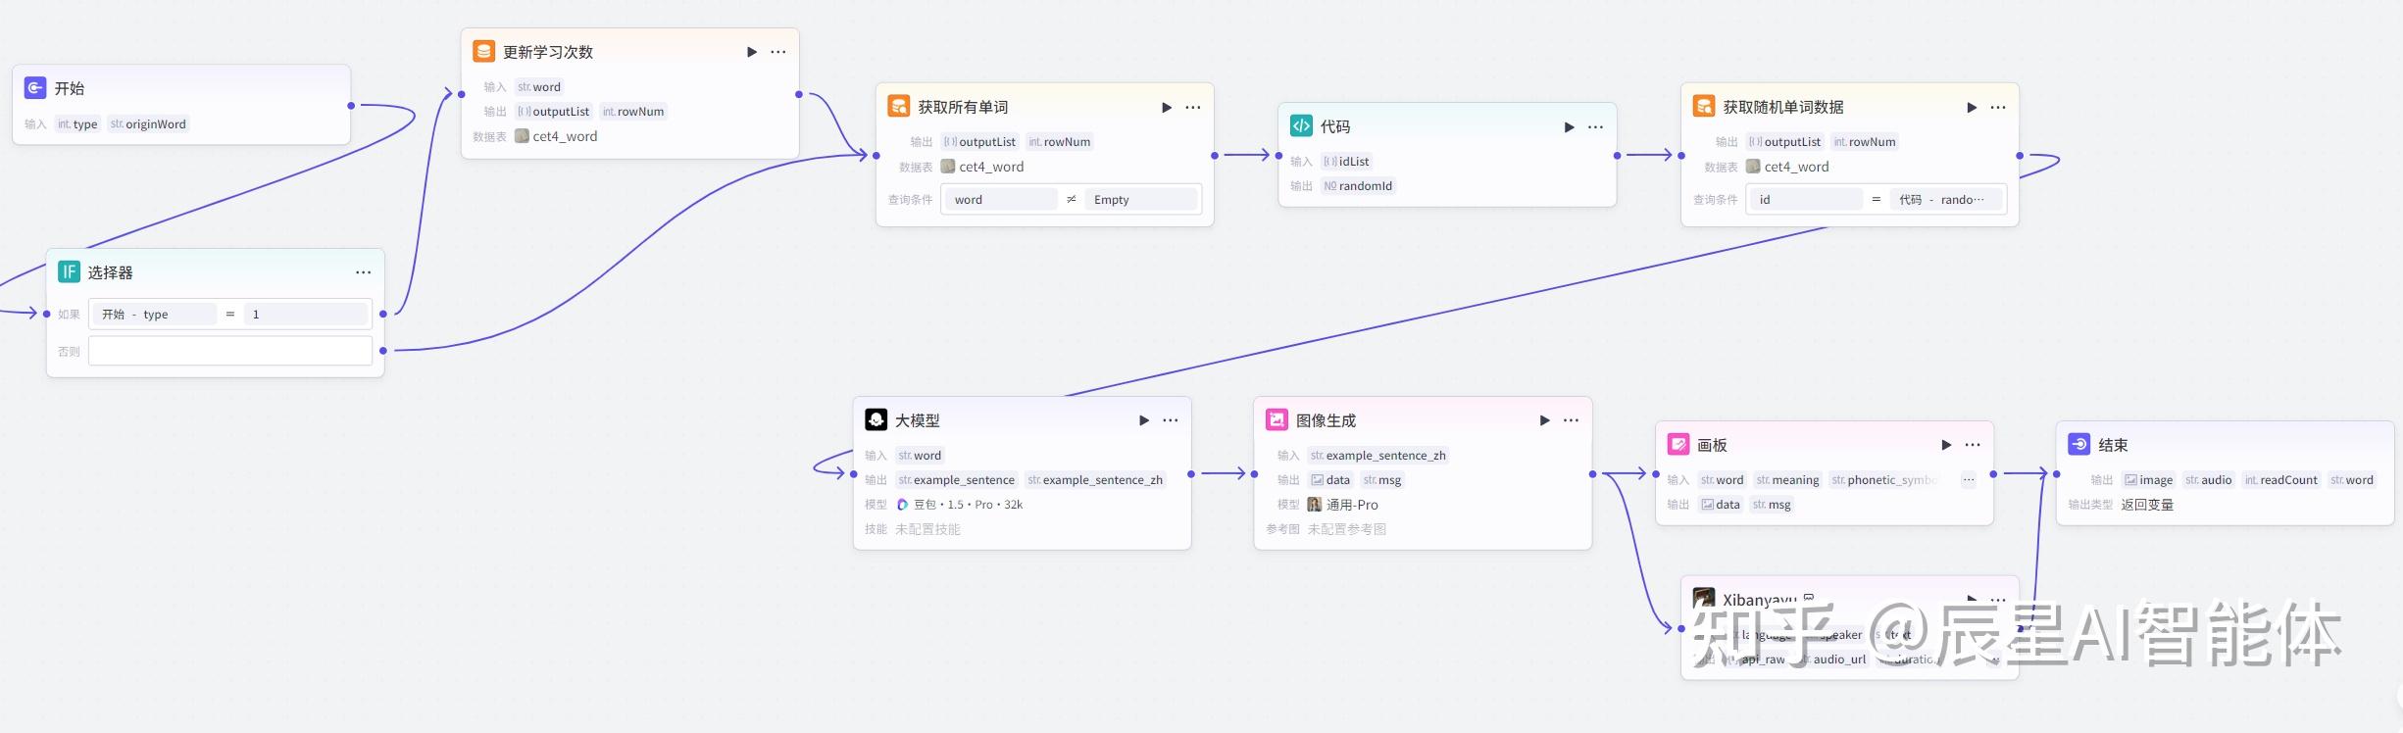Click the 大模型 LLM node icon
The height and width of the screenshot is (733, 2403).
click(876, 419)
